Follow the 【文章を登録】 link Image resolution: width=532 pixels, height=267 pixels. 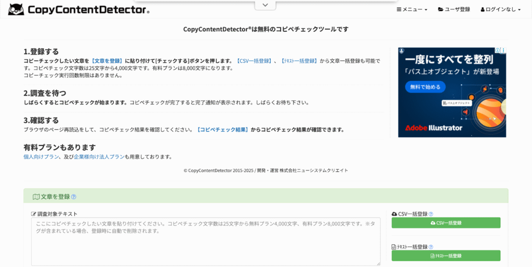click(107, 61)
